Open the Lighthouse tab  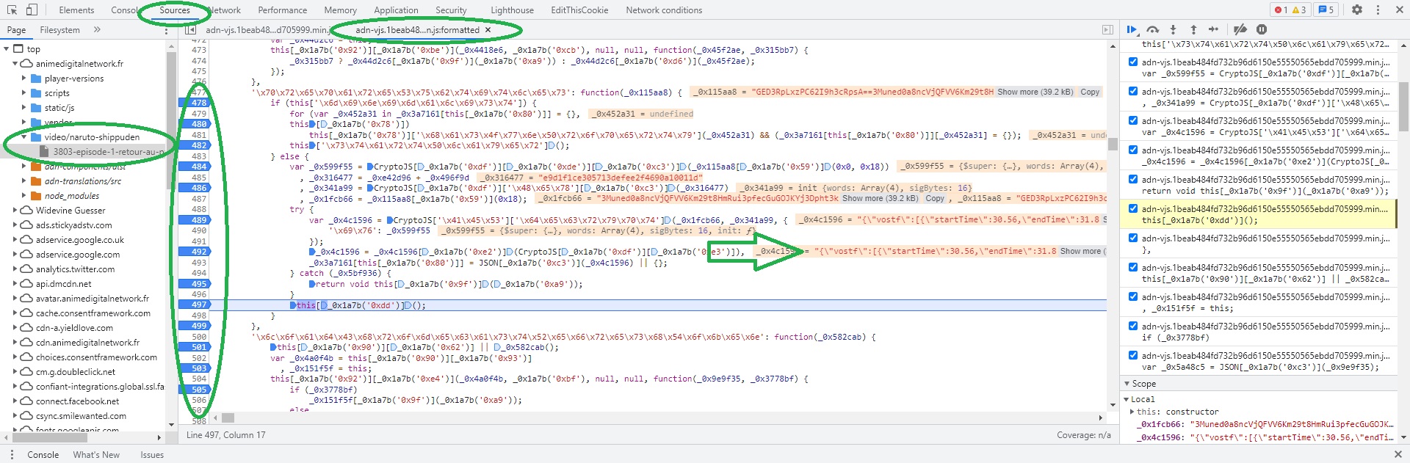(x=512, y=10)
